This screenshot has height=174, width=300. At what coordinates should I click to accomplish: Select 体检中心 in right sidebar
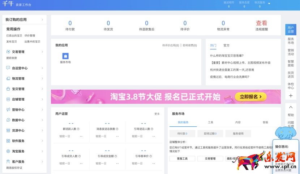click(291, 86)
